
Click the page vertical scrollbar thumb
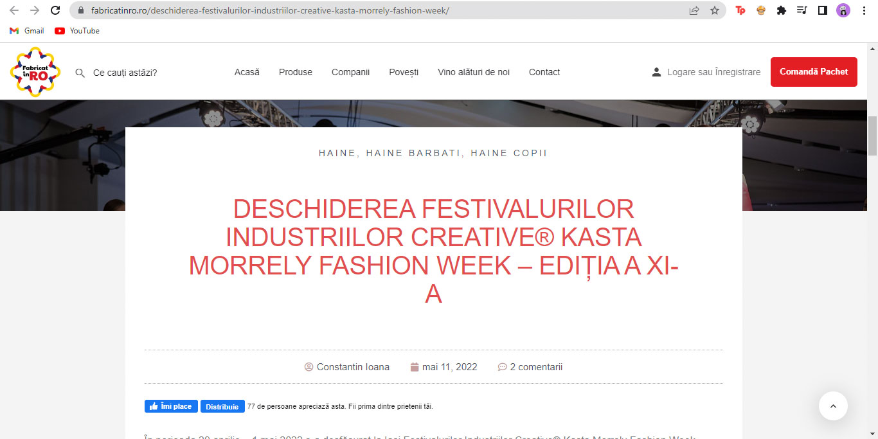pyautogui.click(x=872, y=136)
